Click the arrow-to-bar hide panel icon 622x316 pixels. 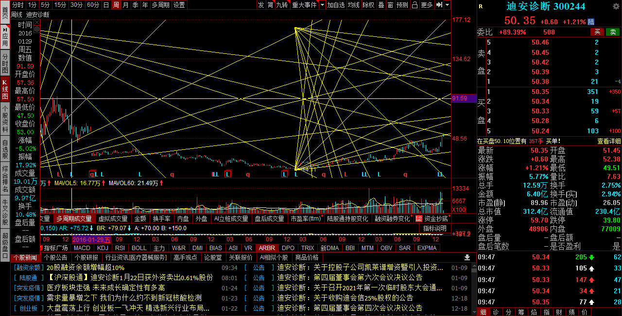(439, 5)
